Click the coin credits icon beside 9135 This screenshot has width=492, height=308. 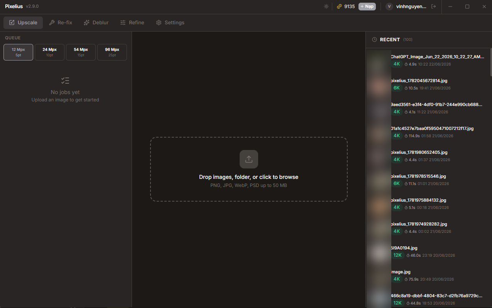pos(339,7)
